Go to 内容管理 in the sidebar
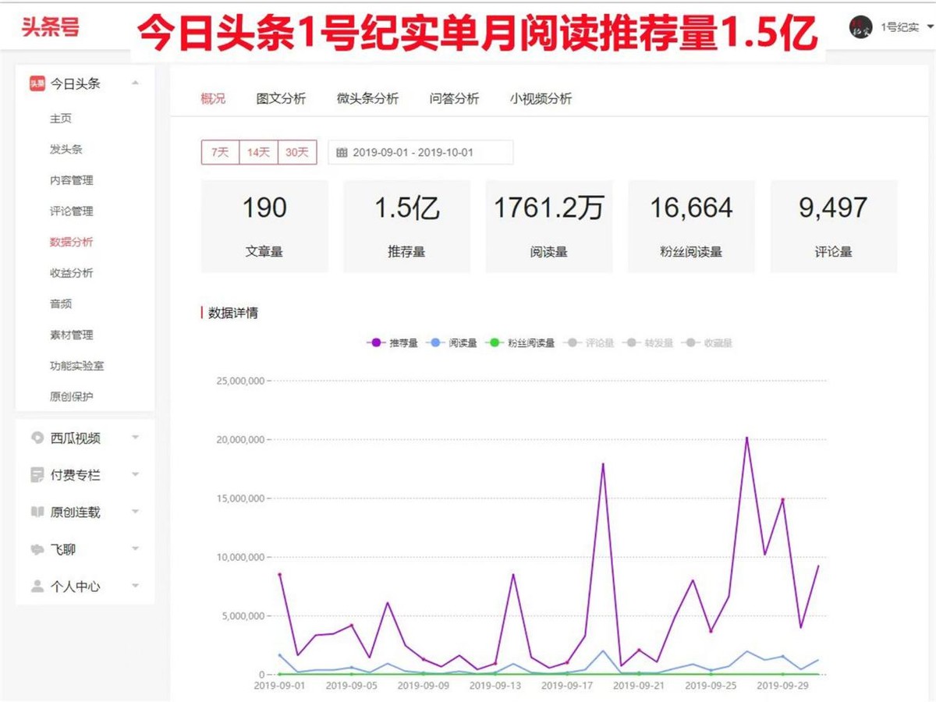The height and width of the screenshot is (702, 936). (71, 180)
